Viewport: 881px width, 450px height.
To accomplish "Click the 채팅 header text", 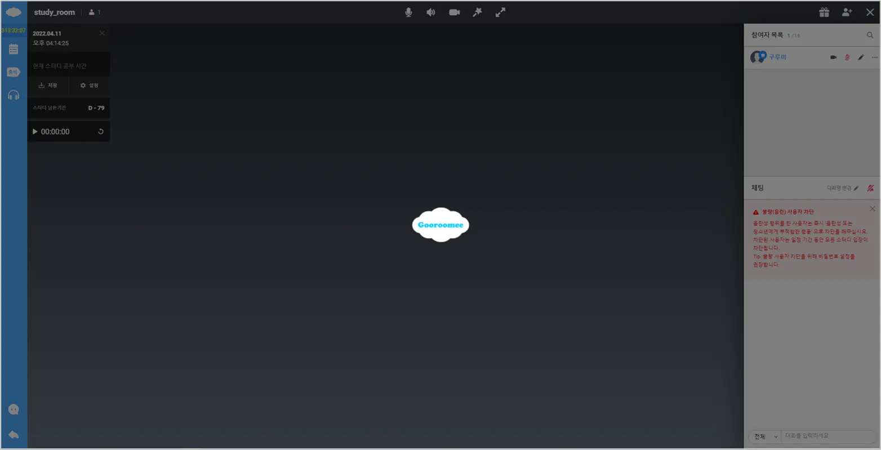I will tap(758, 188).
